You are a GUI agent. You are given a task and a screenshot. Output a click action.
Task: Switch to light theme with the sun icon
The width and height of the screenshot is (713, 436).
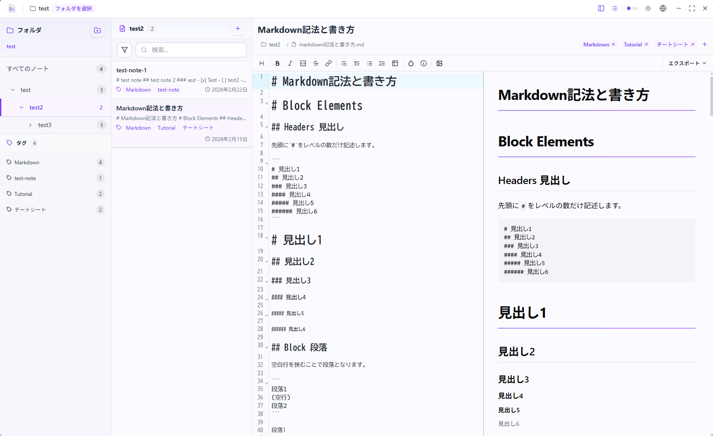(648, 8)
